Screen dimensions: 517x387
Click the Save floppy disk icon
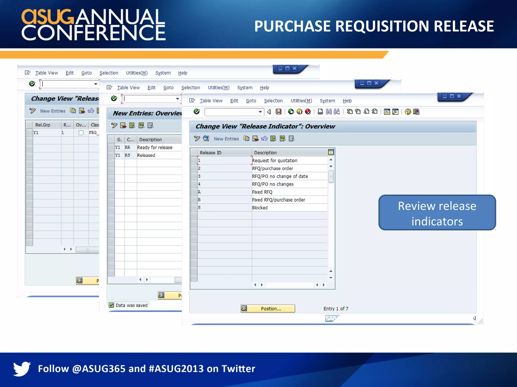click(x=278, y=112)
